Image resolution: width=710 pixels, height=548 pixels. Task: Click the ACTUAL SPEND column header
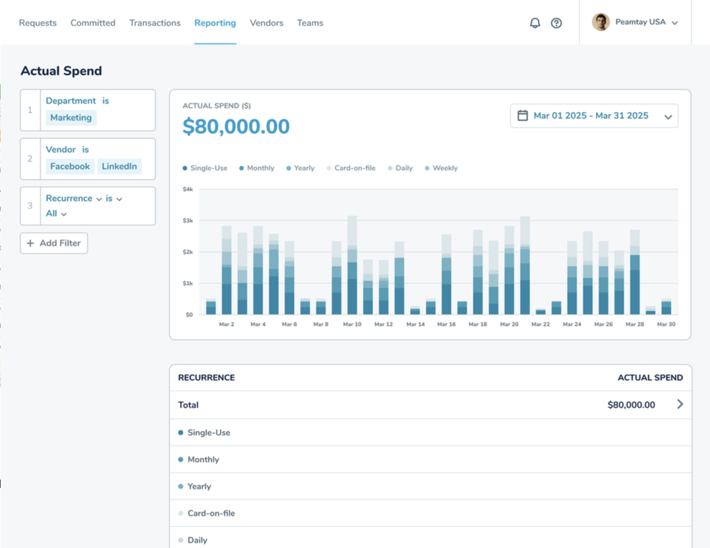650,378
